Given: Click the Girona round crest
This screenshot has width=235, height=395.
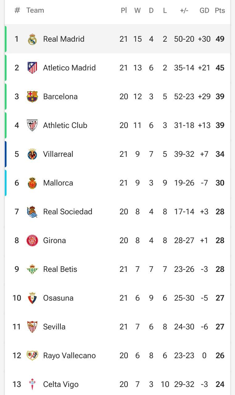Looking at the screenshot, I should [32, 240].
